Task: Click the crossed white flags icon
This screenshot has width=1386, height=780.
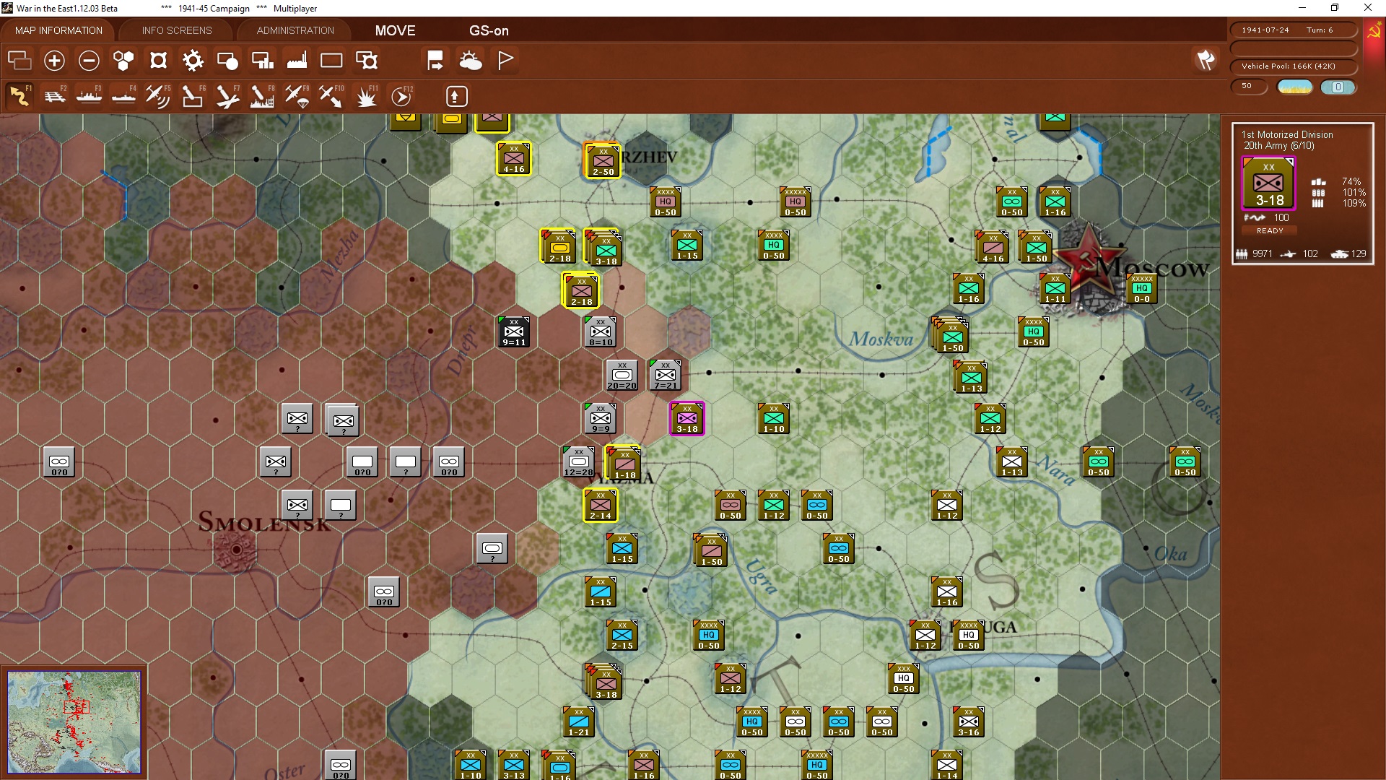Action: click(1206, 60)
